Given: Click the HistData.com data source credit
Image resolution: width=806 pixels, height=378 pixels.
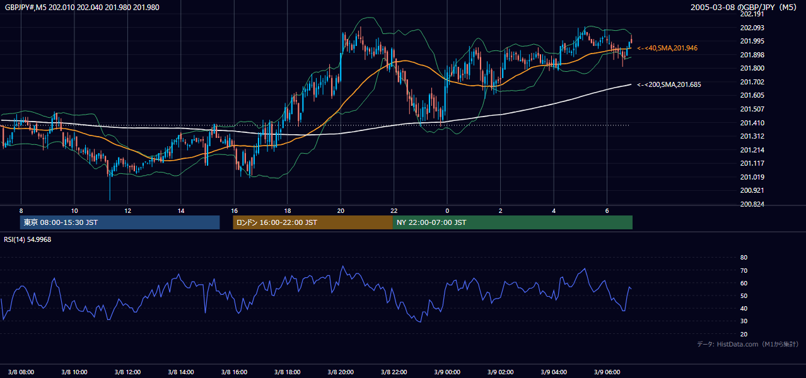Looking at the screenshot, I should (748, 344).
